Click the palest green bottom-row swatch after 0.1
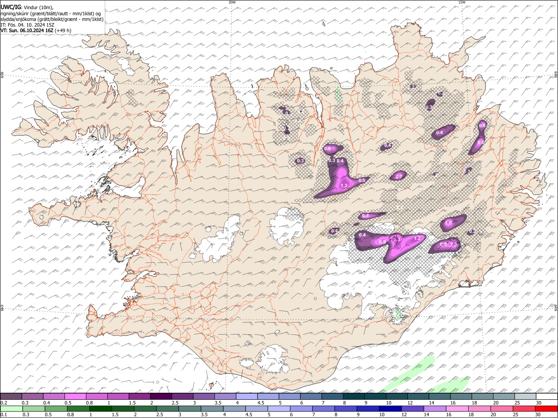Viewport: 558px width, 418px height. coord(11,408)
